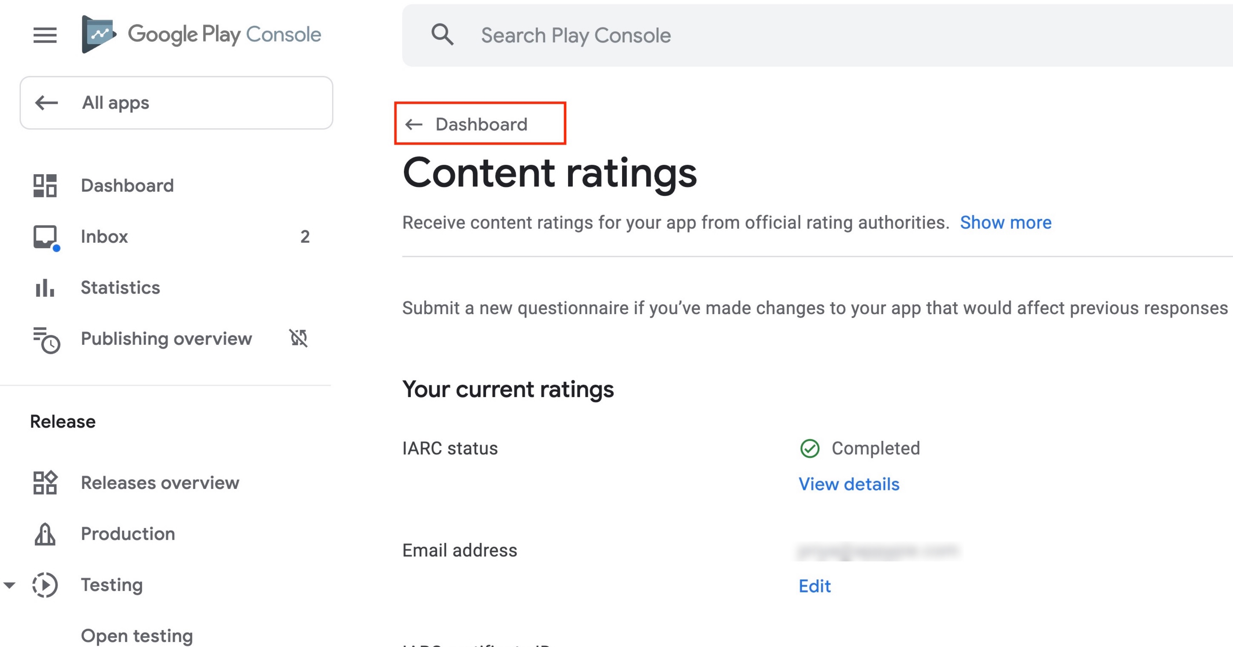Open View details for IARC status
The height and width of the screenshot is (647, 1233).
[849, 484]
